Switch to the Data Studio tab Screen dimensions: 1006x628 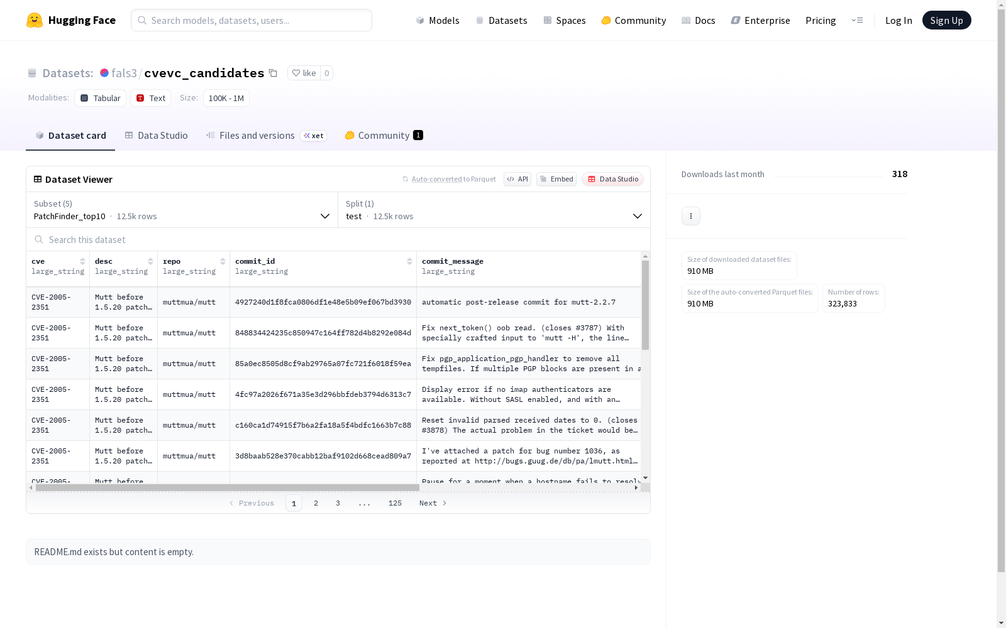[x=157, y=136]
